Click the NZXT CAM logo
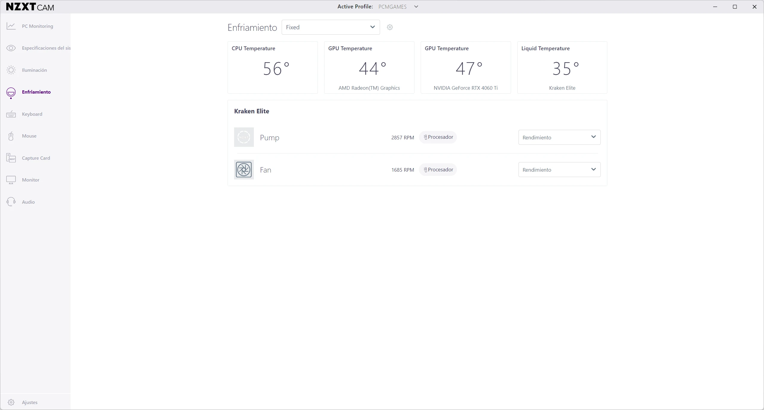The image size is (764, 410). pyautogui.click(x=30, y=7)
